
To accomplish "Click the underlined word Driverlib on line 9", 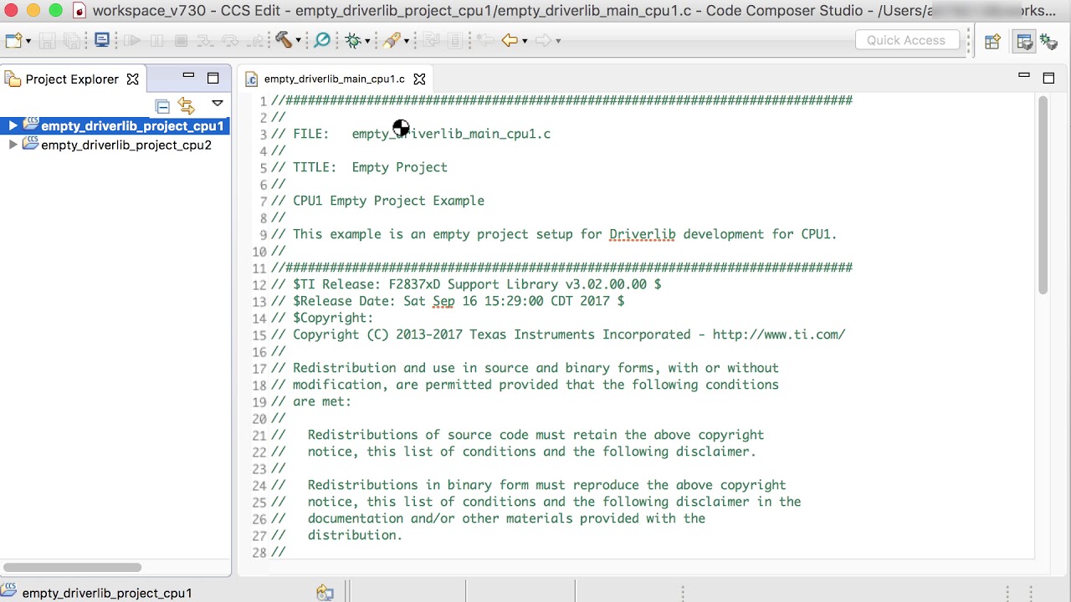I will 642,234.
